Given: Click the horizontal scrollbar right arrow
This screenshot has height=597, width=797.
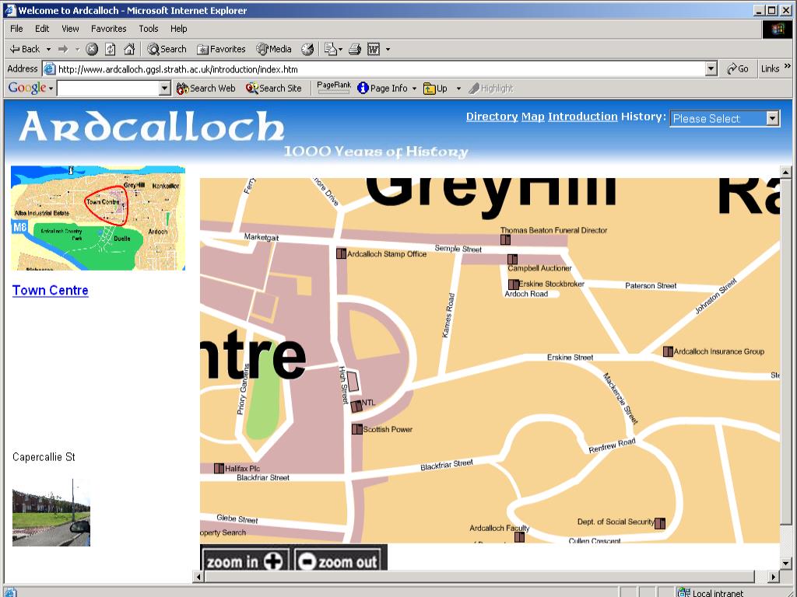Looking at the screenshot, I should pos(774,576).
